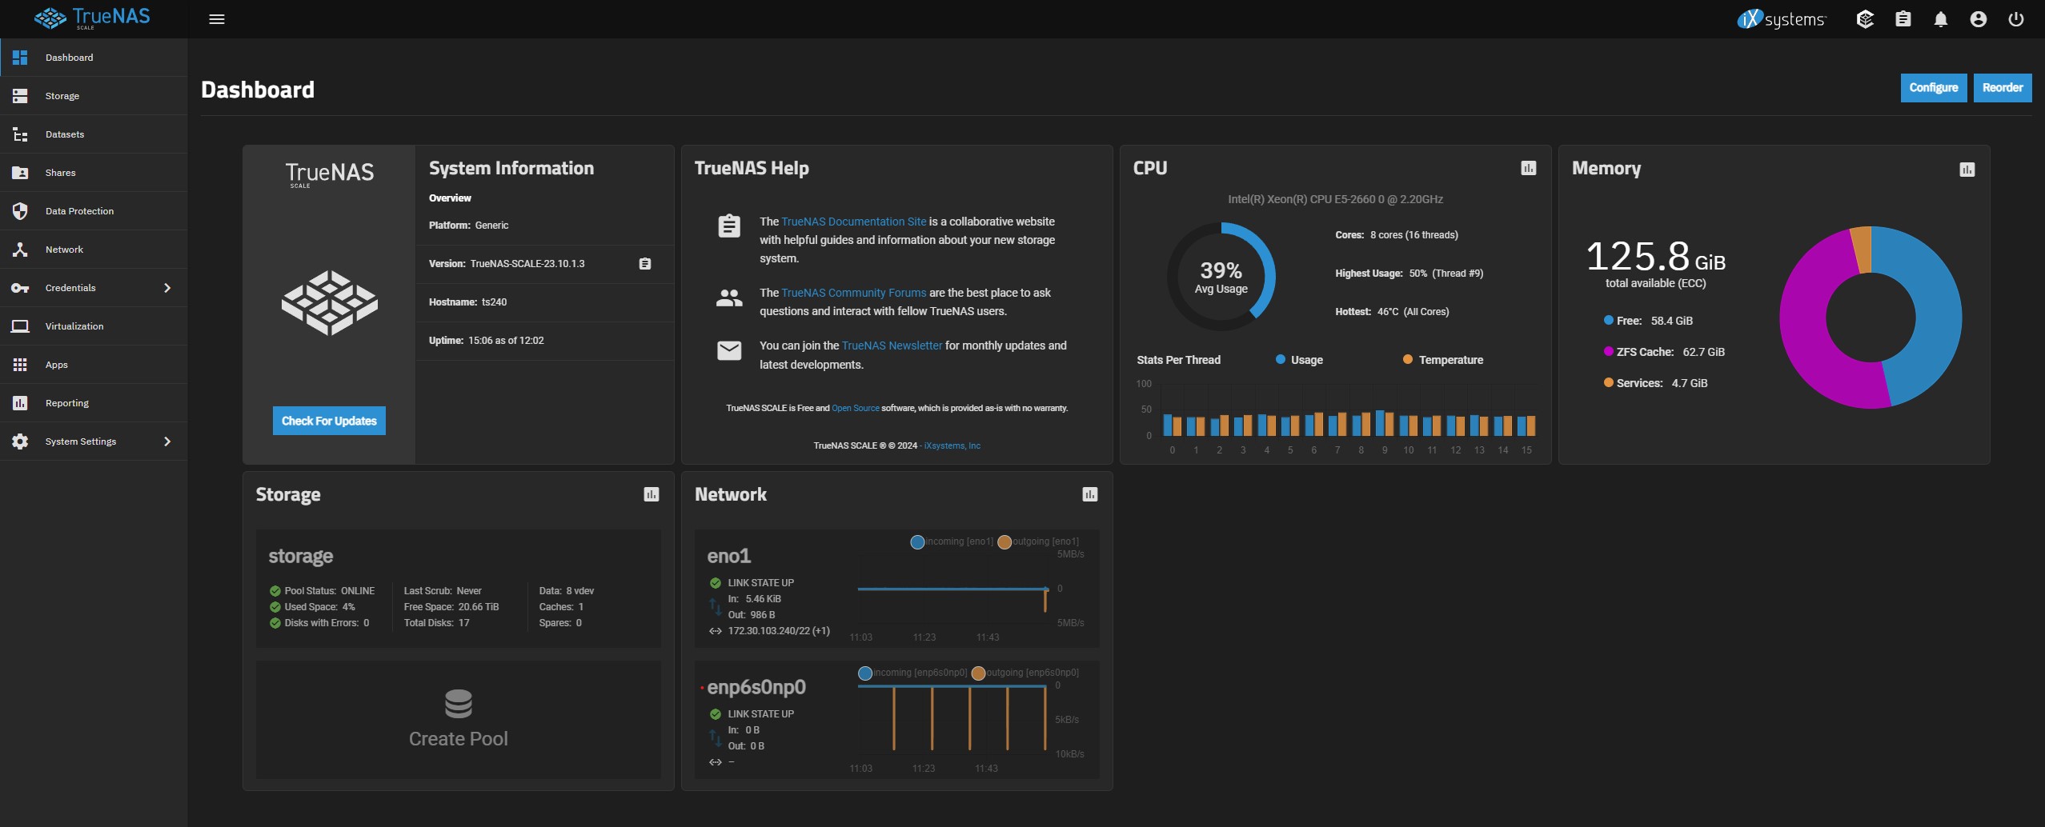The height and width of the screenshot is (827, 2045).
Task: Click the power button icon
Action: pos(2016,19)
